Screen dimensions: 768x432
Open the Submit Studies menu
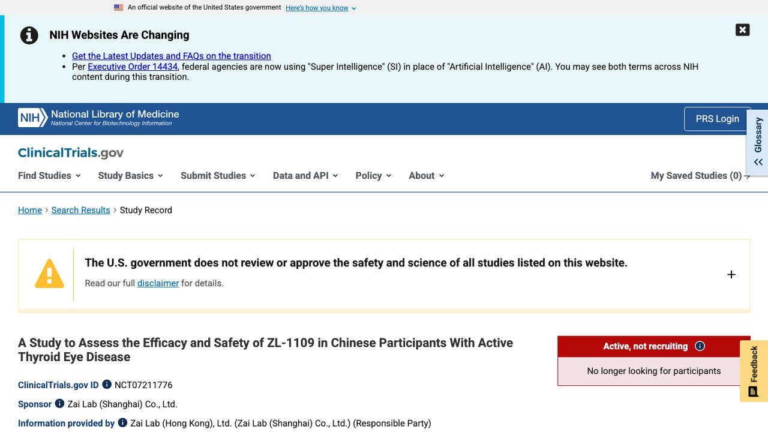(x=218, y=176)
